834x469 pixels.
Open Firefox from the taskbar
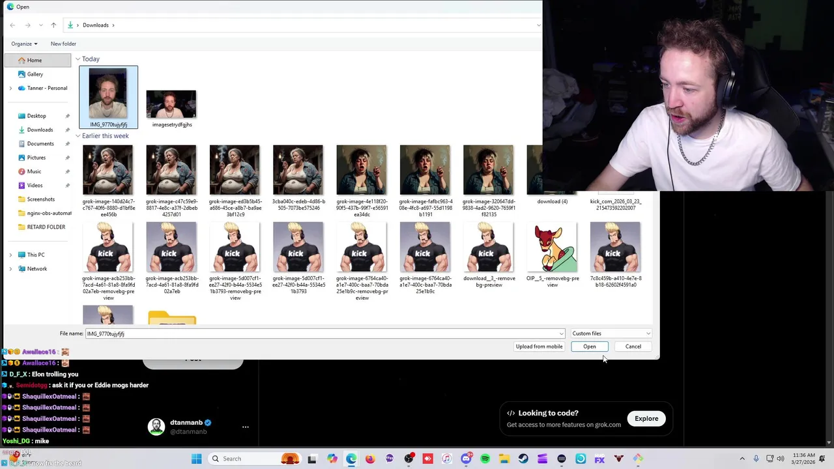[x=370, y=459]
